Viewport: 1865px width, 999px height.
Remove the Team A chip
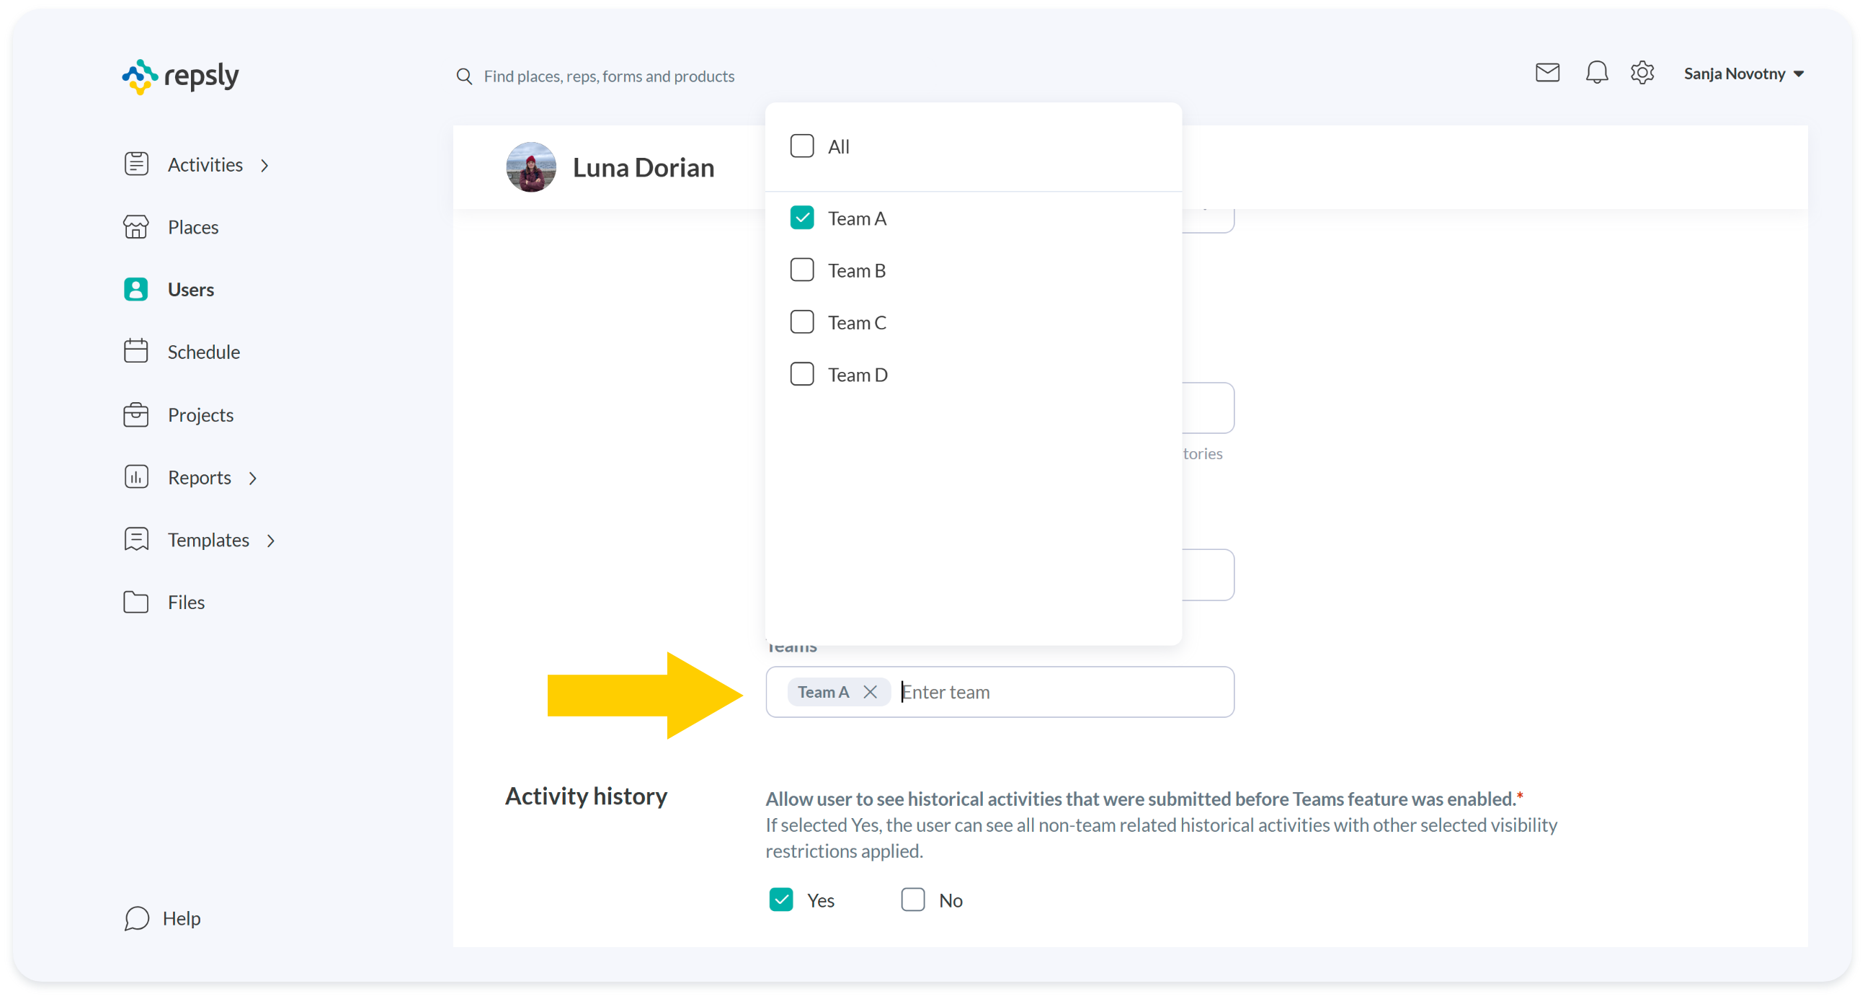point(871,692)
